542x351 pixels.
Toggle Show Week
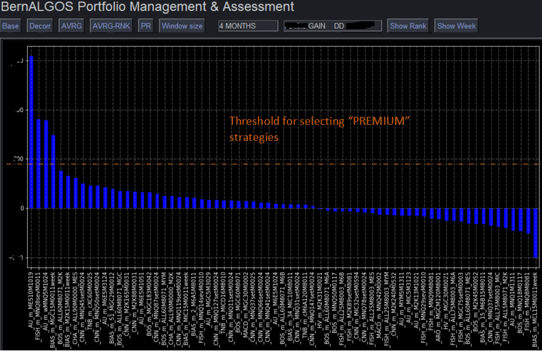click(x=456, y=26)
